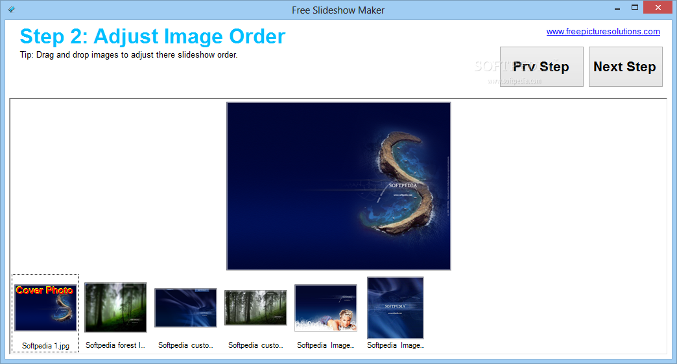Click the large preview image

338,186
